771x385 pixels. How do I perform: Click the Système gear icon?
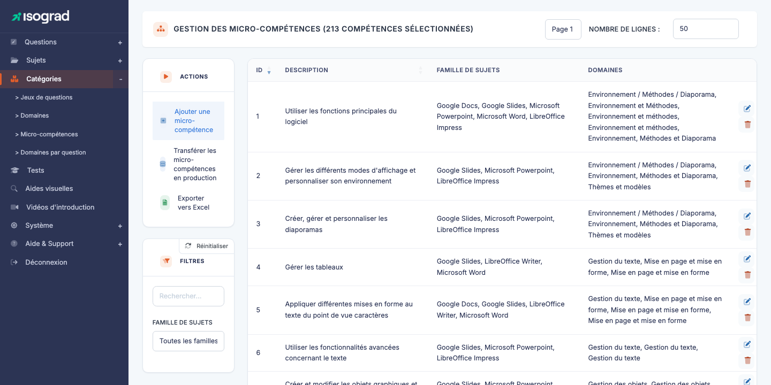click(14, 226)
